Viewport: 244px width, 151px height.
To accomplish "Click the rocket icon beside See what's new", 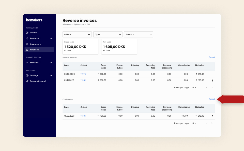I will [27, 81].
